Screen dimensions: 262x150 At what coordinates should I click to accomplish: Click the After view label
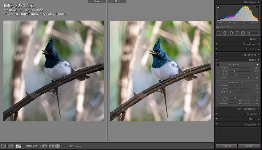pos(117,1)
